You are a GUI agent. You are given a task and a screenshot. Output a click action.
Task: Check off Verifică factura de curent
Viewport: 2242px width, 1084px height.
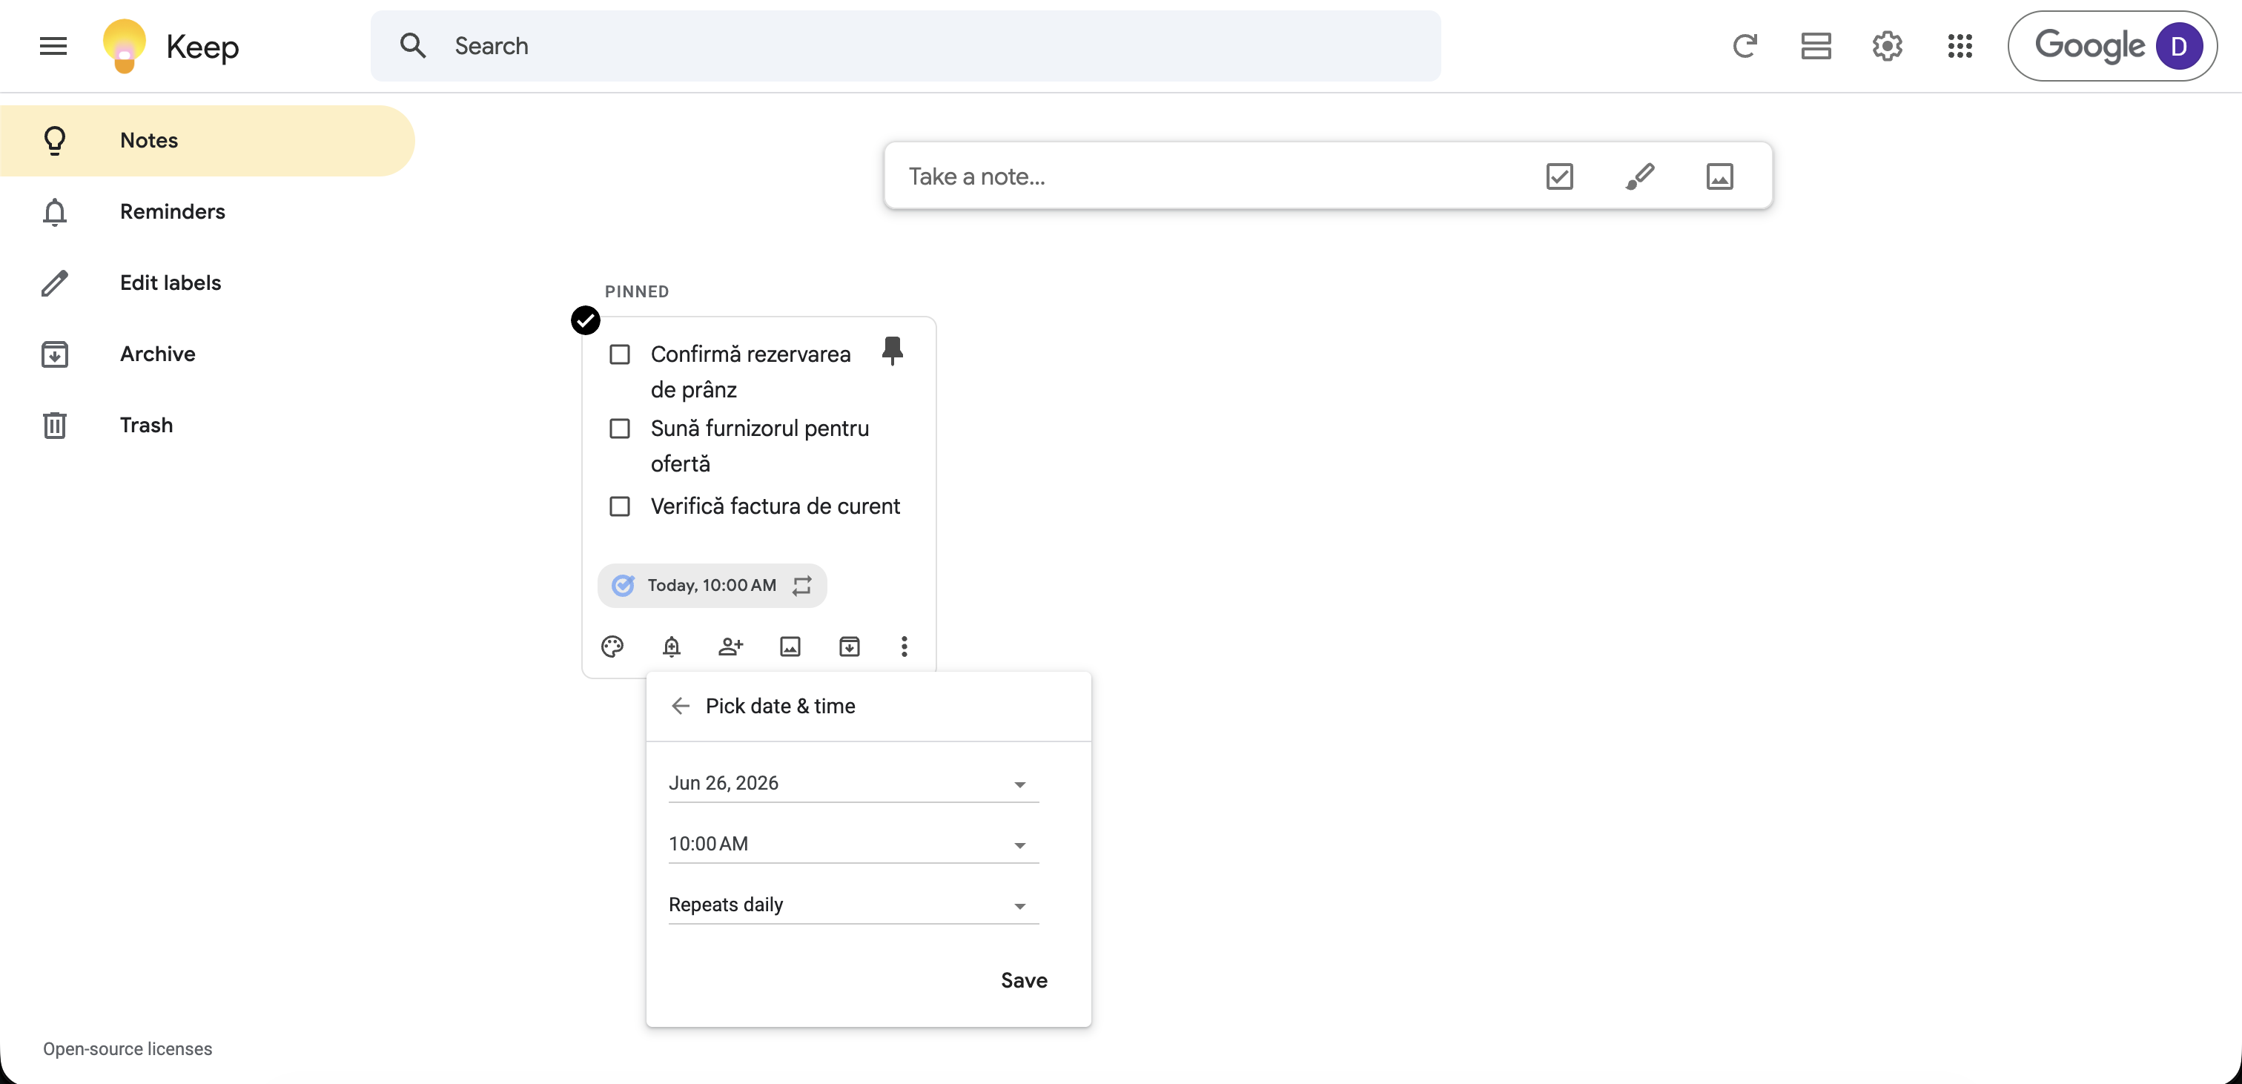[620, 506]
